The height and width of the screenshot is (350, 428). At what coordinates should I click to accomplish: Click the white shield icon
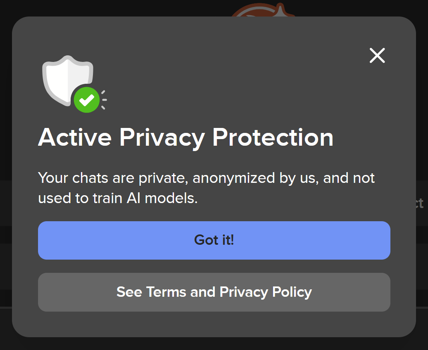tap(63, 76)
